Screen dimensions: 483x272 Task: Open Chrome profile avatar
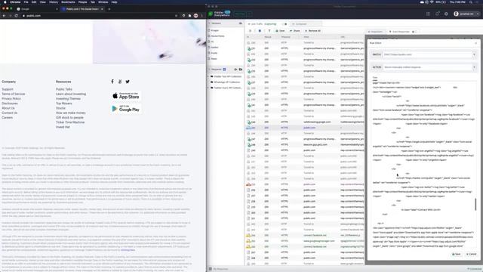tap(195, 15)
